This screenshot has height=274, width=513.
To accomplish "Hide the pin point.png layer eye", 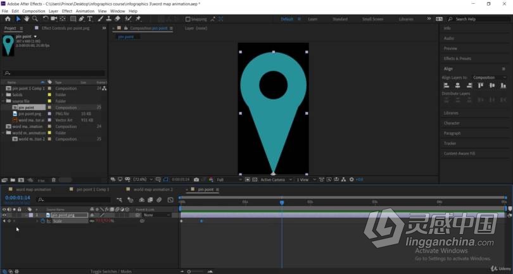I will click(x=4, y=215).
